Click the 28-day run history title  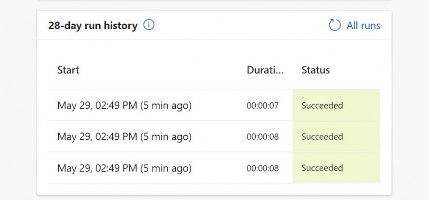[x=93, y=26]
